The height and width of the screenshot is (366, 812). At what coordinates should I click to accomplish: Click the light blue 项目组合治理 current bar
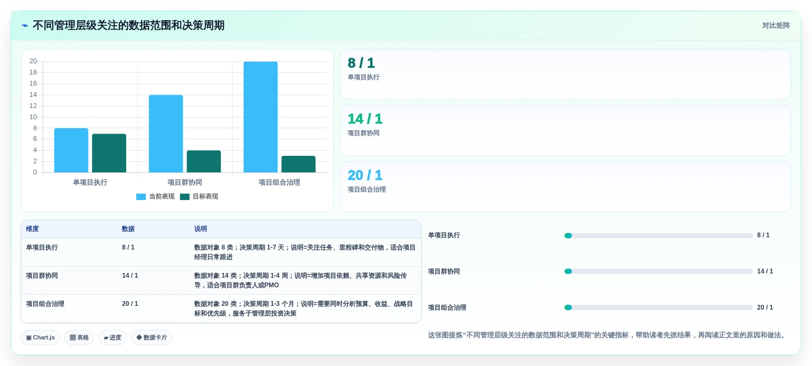coord(261,117)
